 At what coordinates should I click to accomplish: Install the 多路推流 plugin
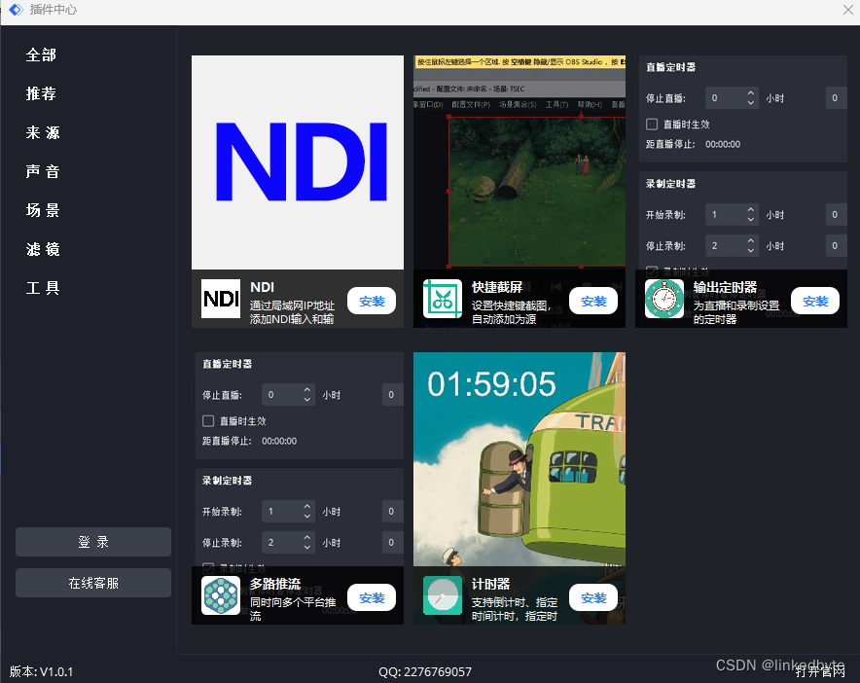click(372, 598)
